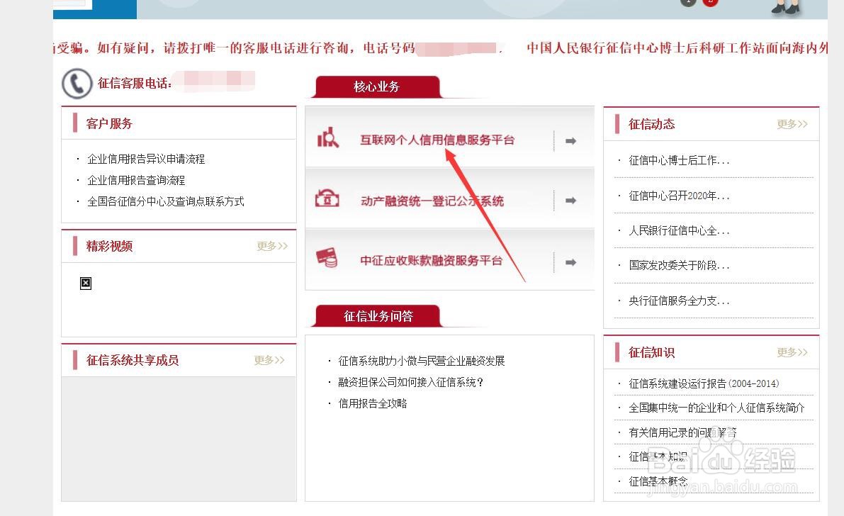The height and width of the screenshot is (516, 844).
Task: Click the 征信动态 panel heading
Action: coord(651,125)
